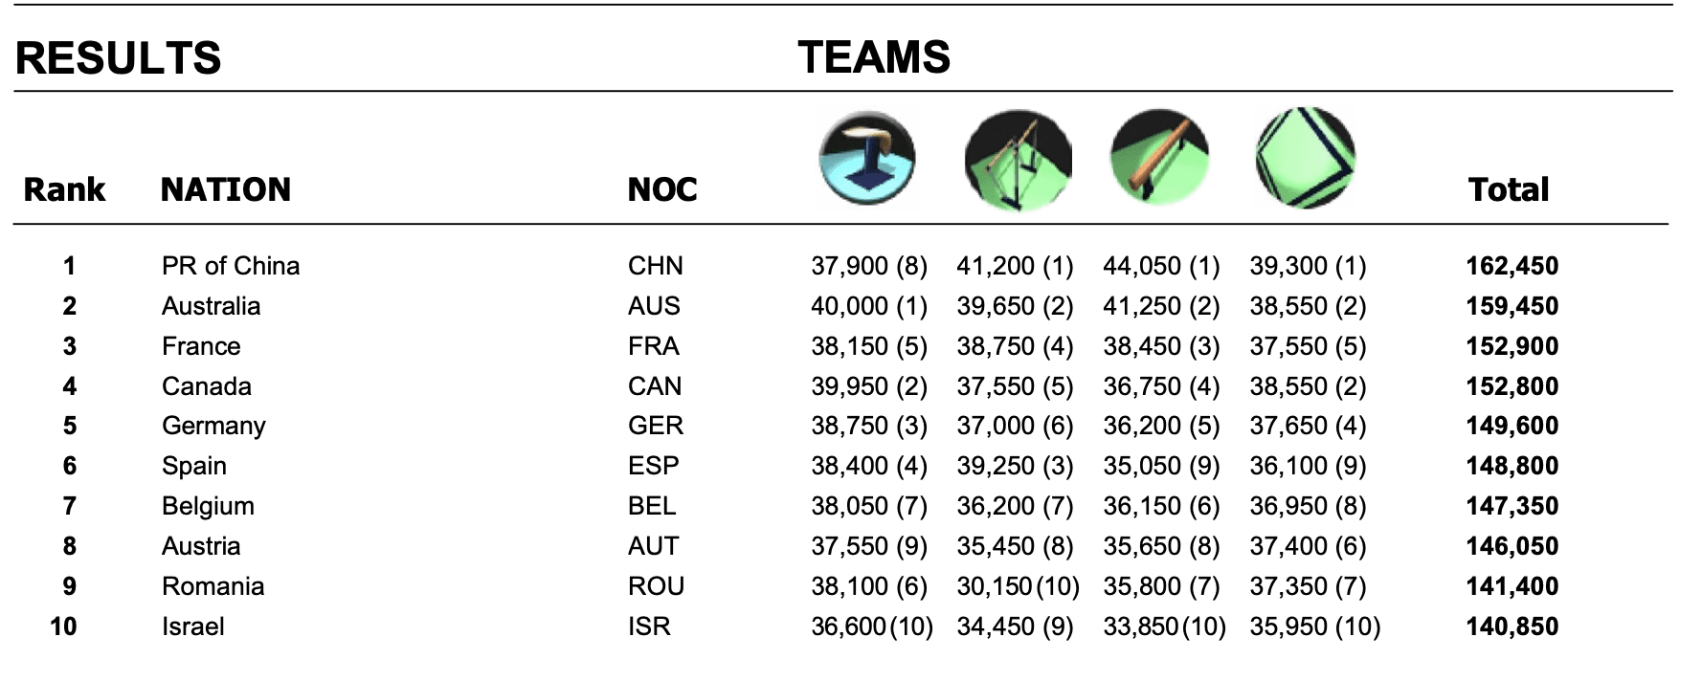The image size is (1702, 681).
Task: Click China's total score 162,450
Action: tap(1512, 266)
